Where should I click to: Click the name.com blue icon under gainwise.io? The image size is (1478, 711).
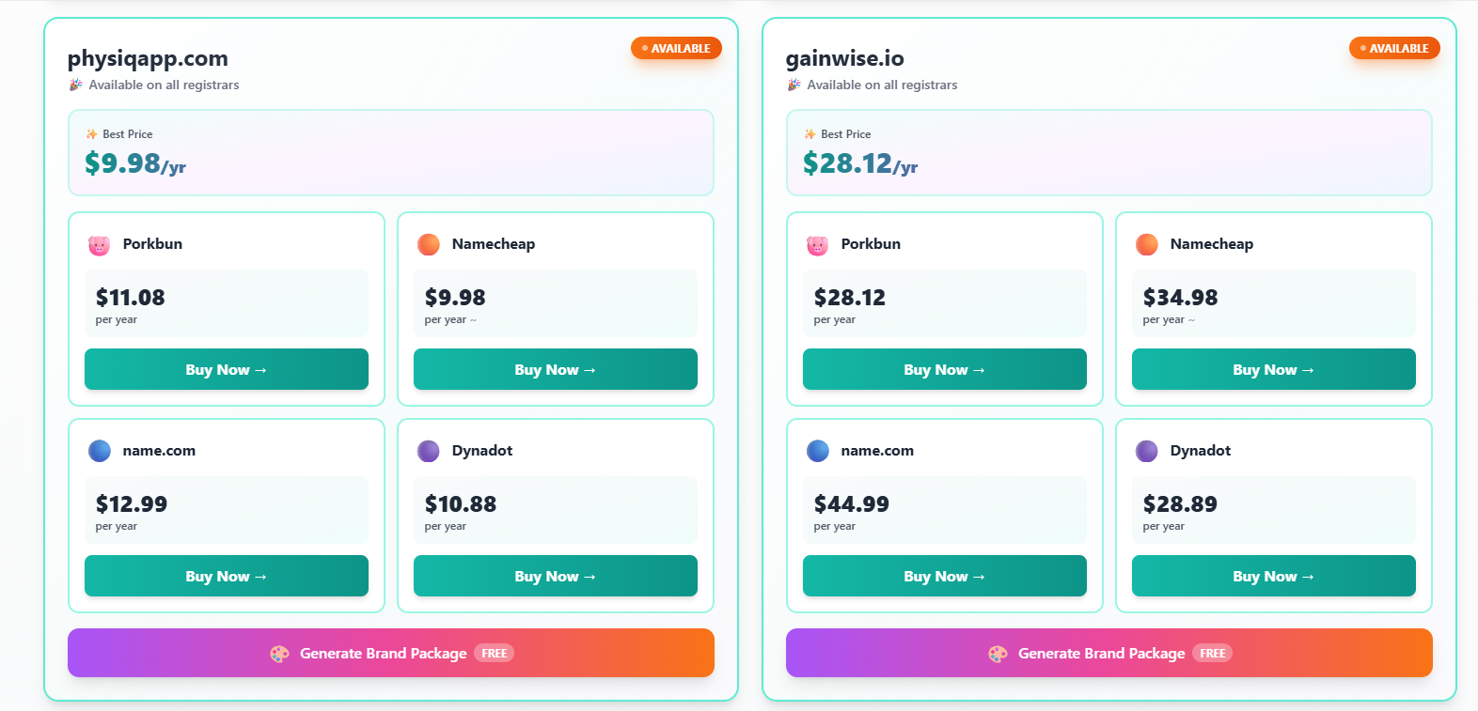(x=818, y=451)
